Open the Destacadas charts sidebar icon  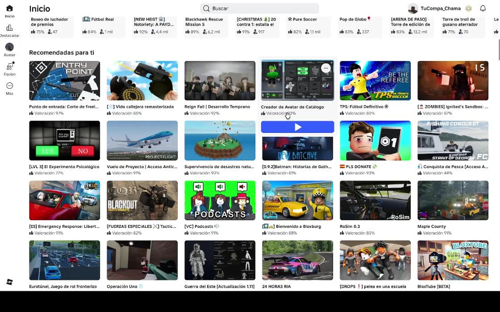pos(10,28)
